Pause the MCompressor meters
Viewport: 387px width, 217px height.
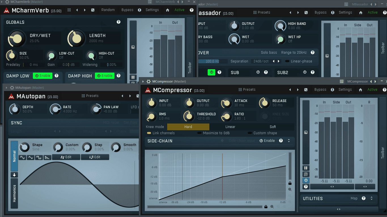click(306, 168)
